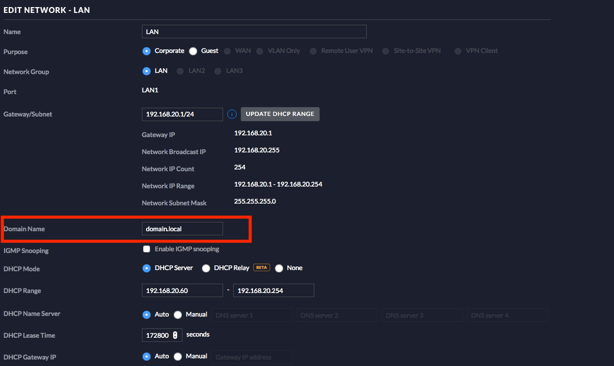Screen dimensions: 614x366
Task: Click the network Name text field
Action: (254, 32)
